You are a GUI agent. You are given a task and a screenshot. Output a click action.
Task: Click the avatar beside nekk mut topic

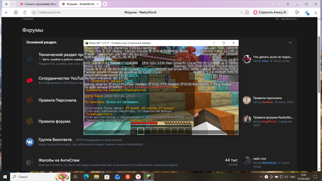click(x=247, y=161)
